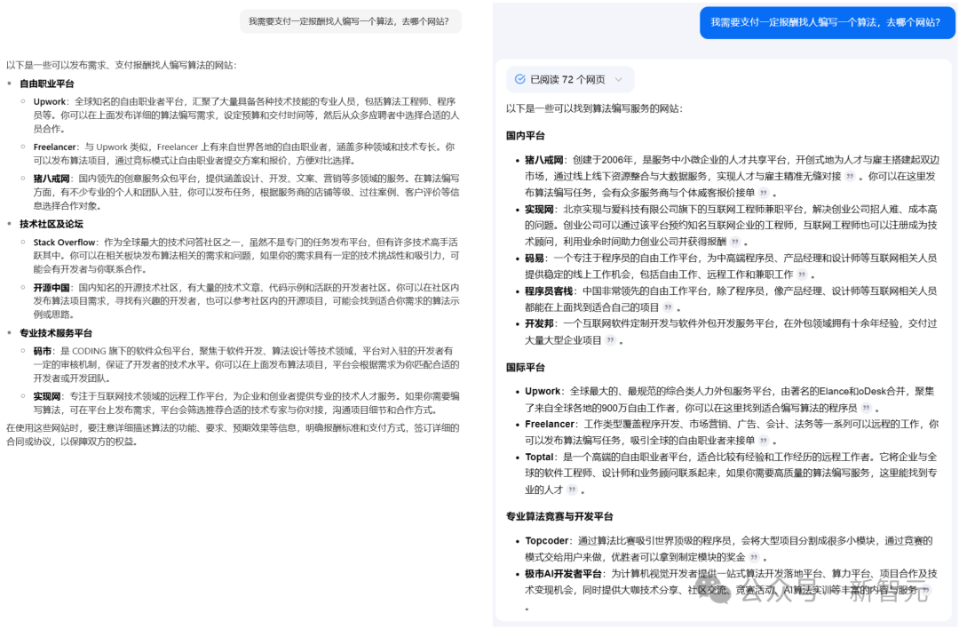Expand the 已阅读 72 个网页 chevron
Screen dimensions: 959x629
[618, 80]
